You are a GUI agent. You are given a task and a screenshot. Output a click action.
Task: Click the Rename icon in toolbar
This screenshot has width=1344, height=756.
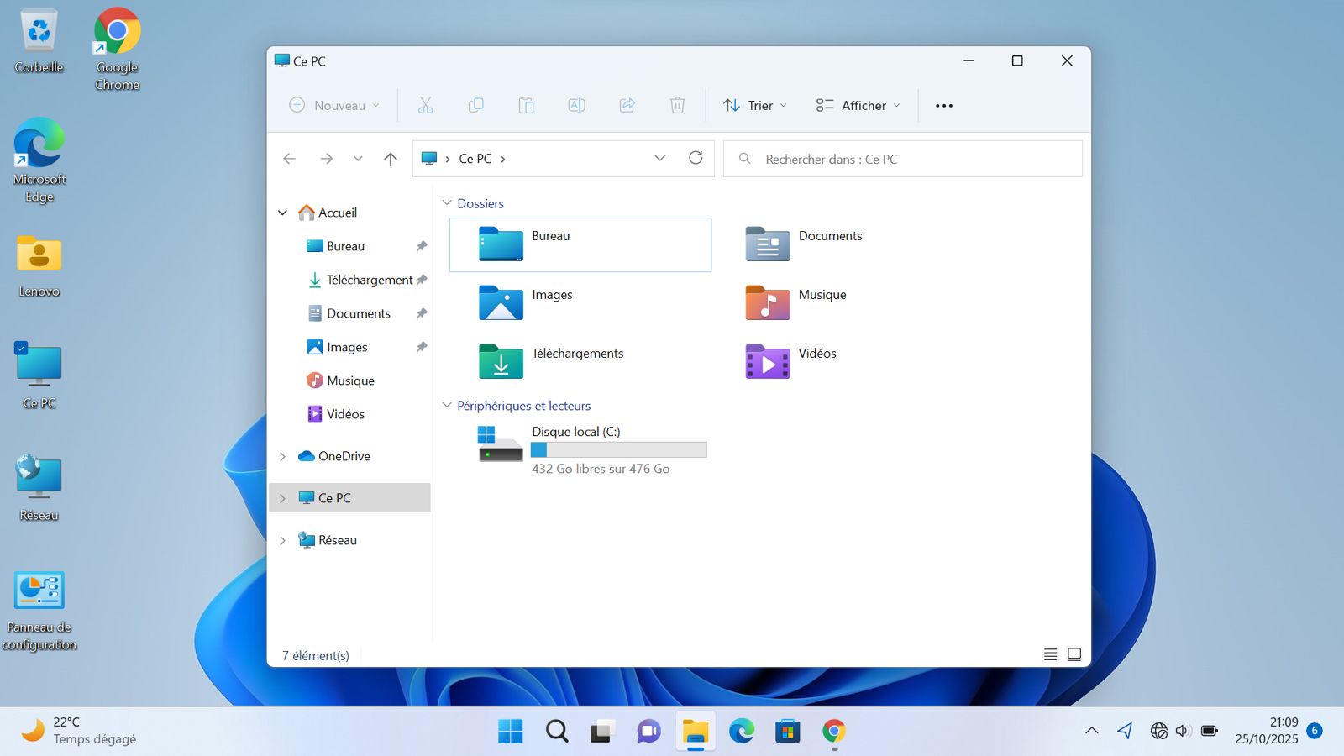click(x=576, y=105)
